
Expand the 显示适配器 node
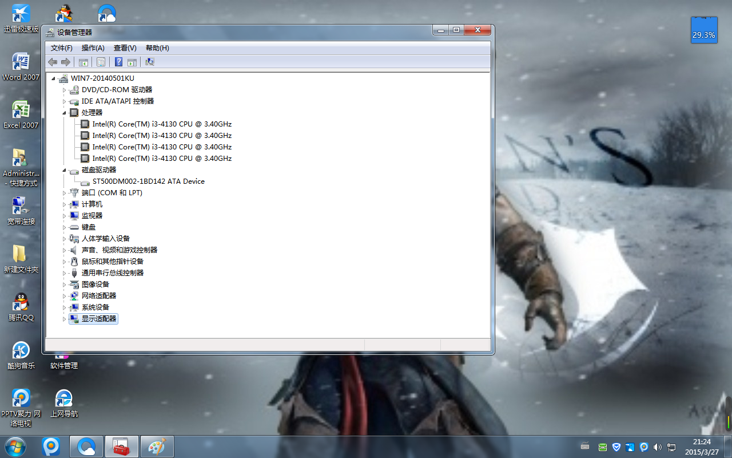point(64,319)
